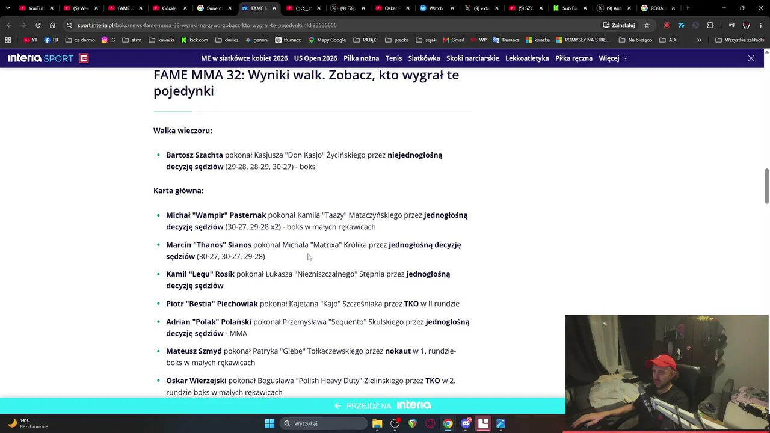
Task: Open the Mapy Google bookmark
Action: point(327,40)
